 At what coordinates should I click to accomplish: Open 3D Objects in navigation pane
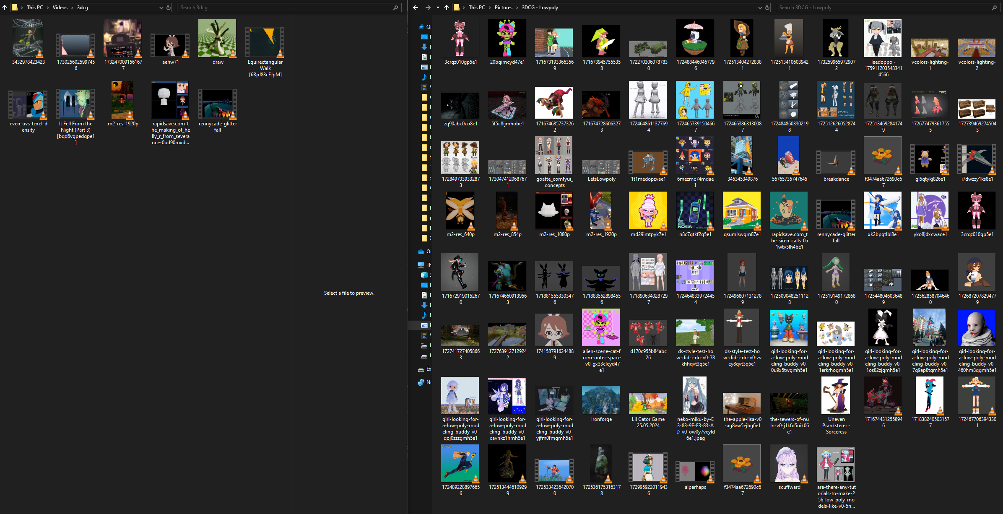(x=426, y=275)
